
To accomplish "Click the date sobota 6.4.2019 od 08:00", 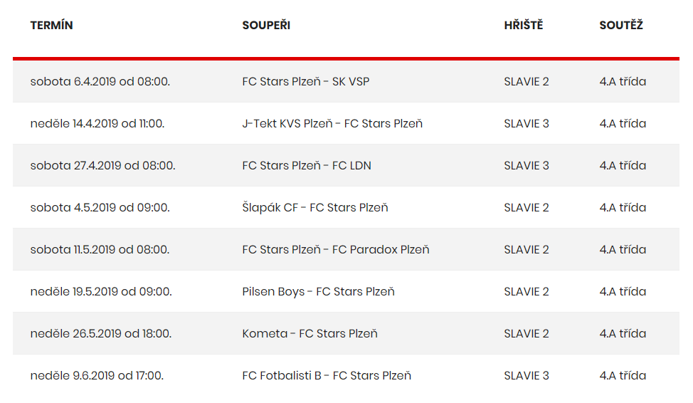I will pos(100,81).
